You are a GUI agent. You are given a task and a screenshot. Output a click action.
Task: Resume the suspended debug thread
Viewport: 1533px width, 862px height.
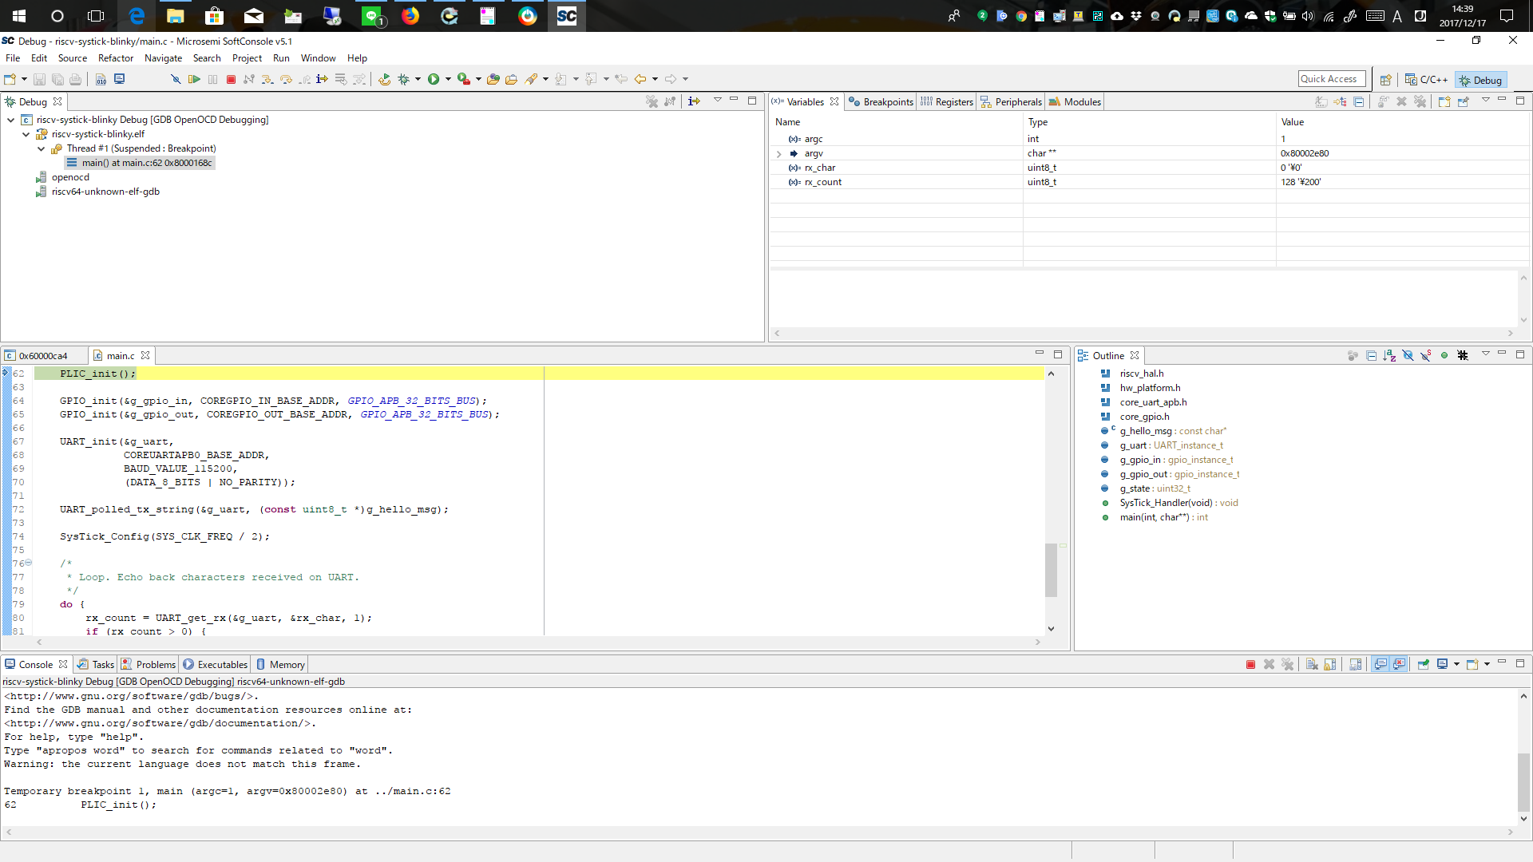coord(194,78)
